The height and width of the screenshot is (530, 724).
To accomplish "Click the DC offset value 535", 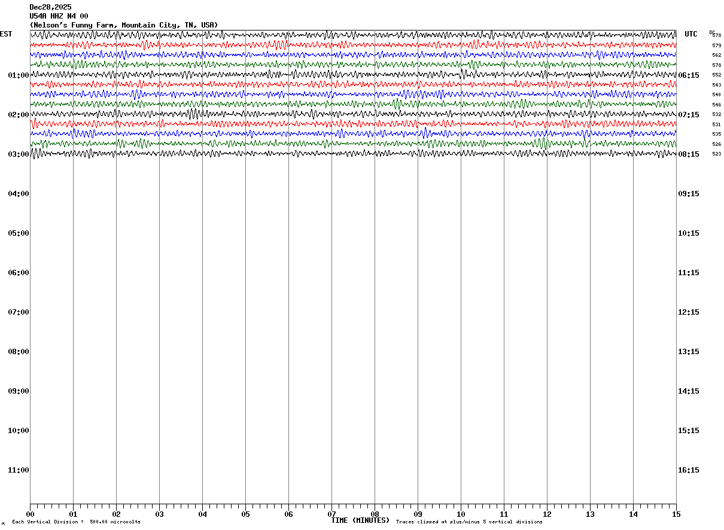I will (x=717, y=134).
